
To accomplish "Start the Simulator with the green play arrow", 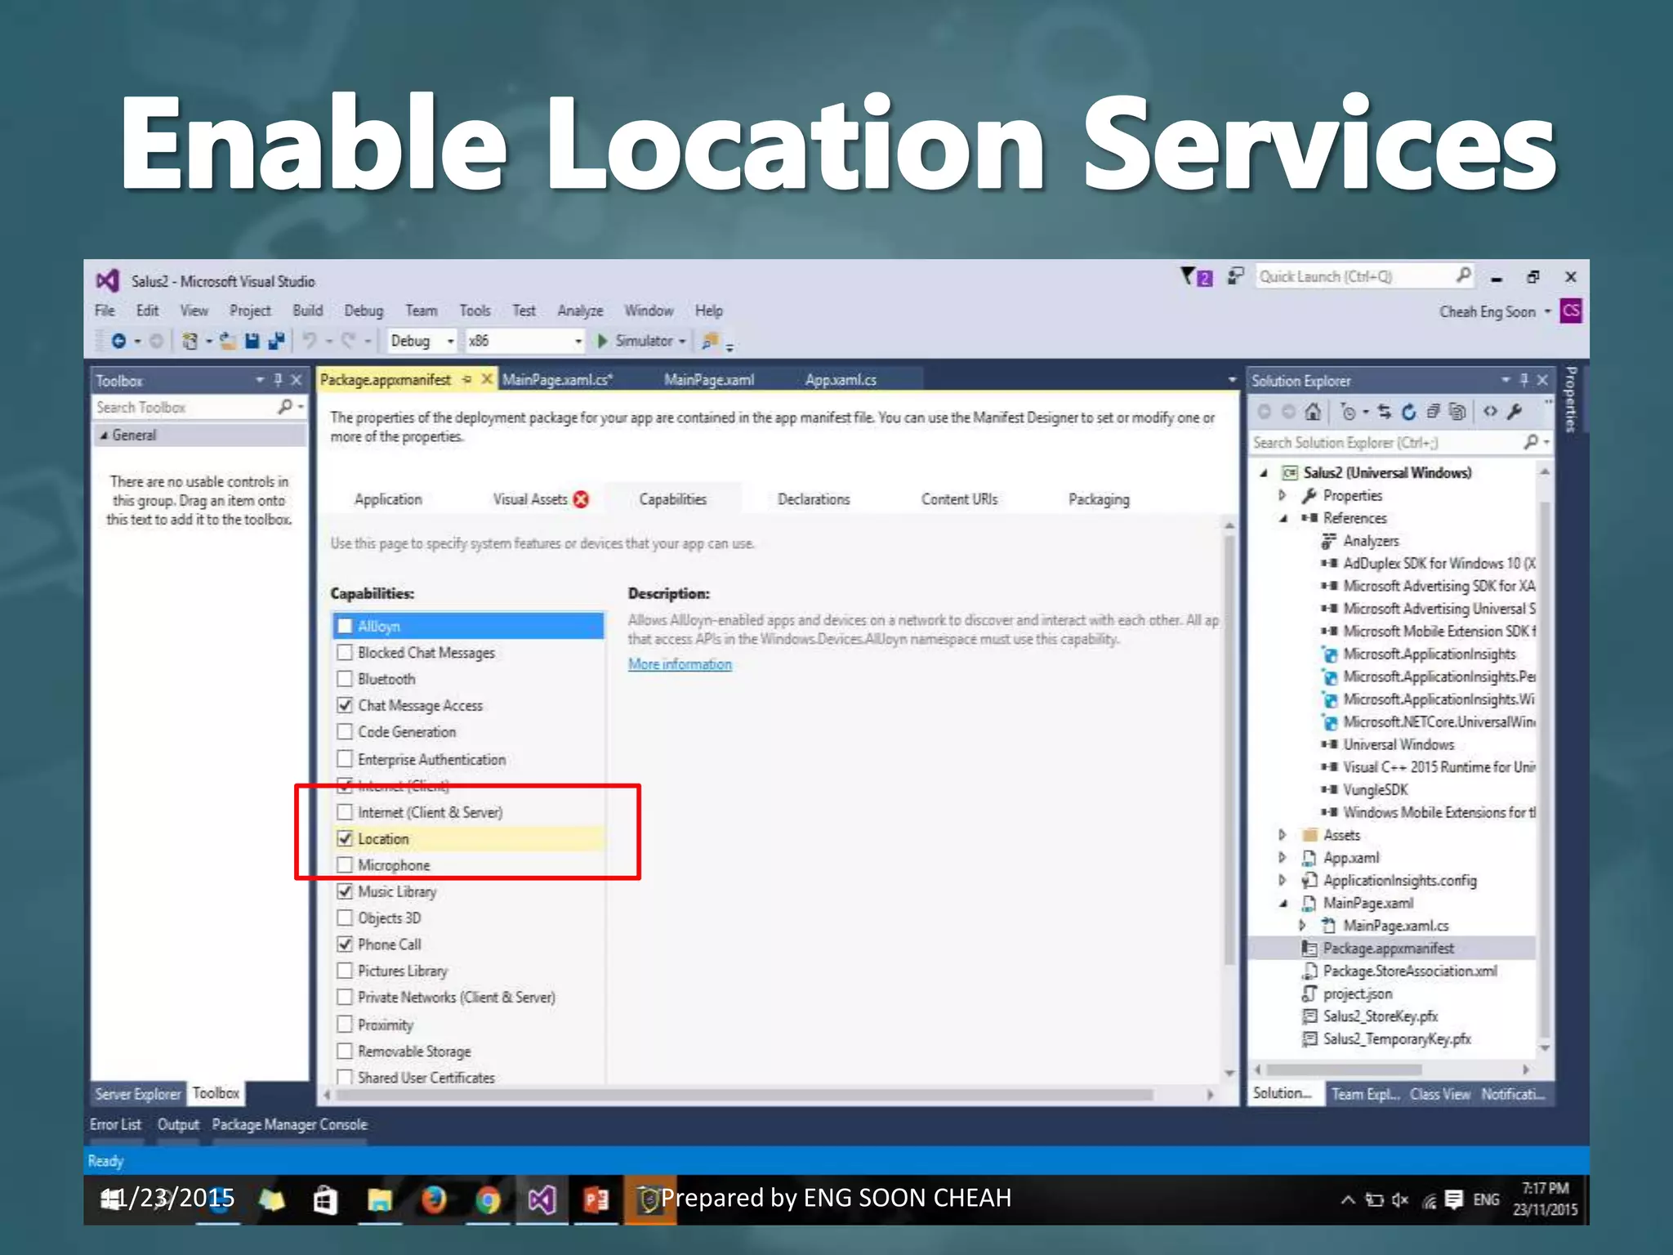I will (x=603, y=342).
